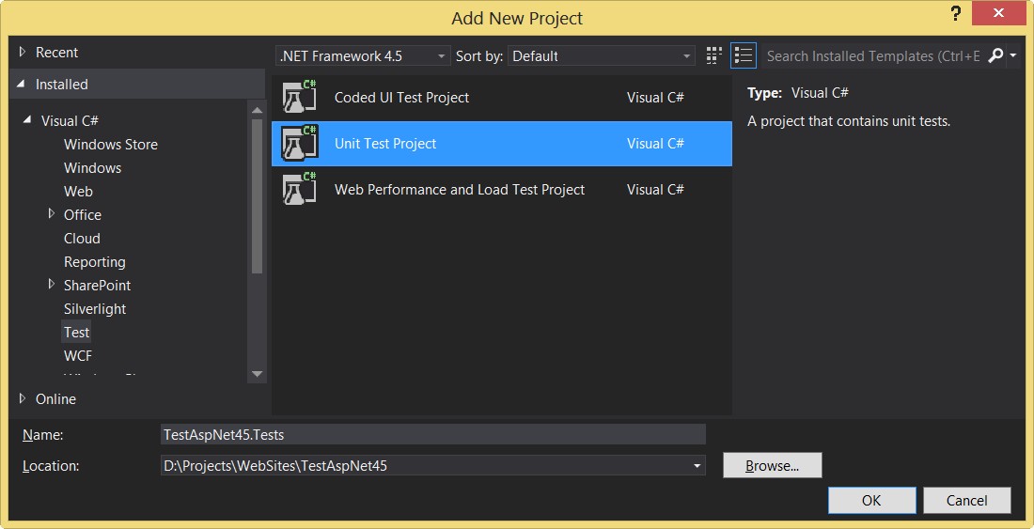Select the Cloud category

coord(82,239)
